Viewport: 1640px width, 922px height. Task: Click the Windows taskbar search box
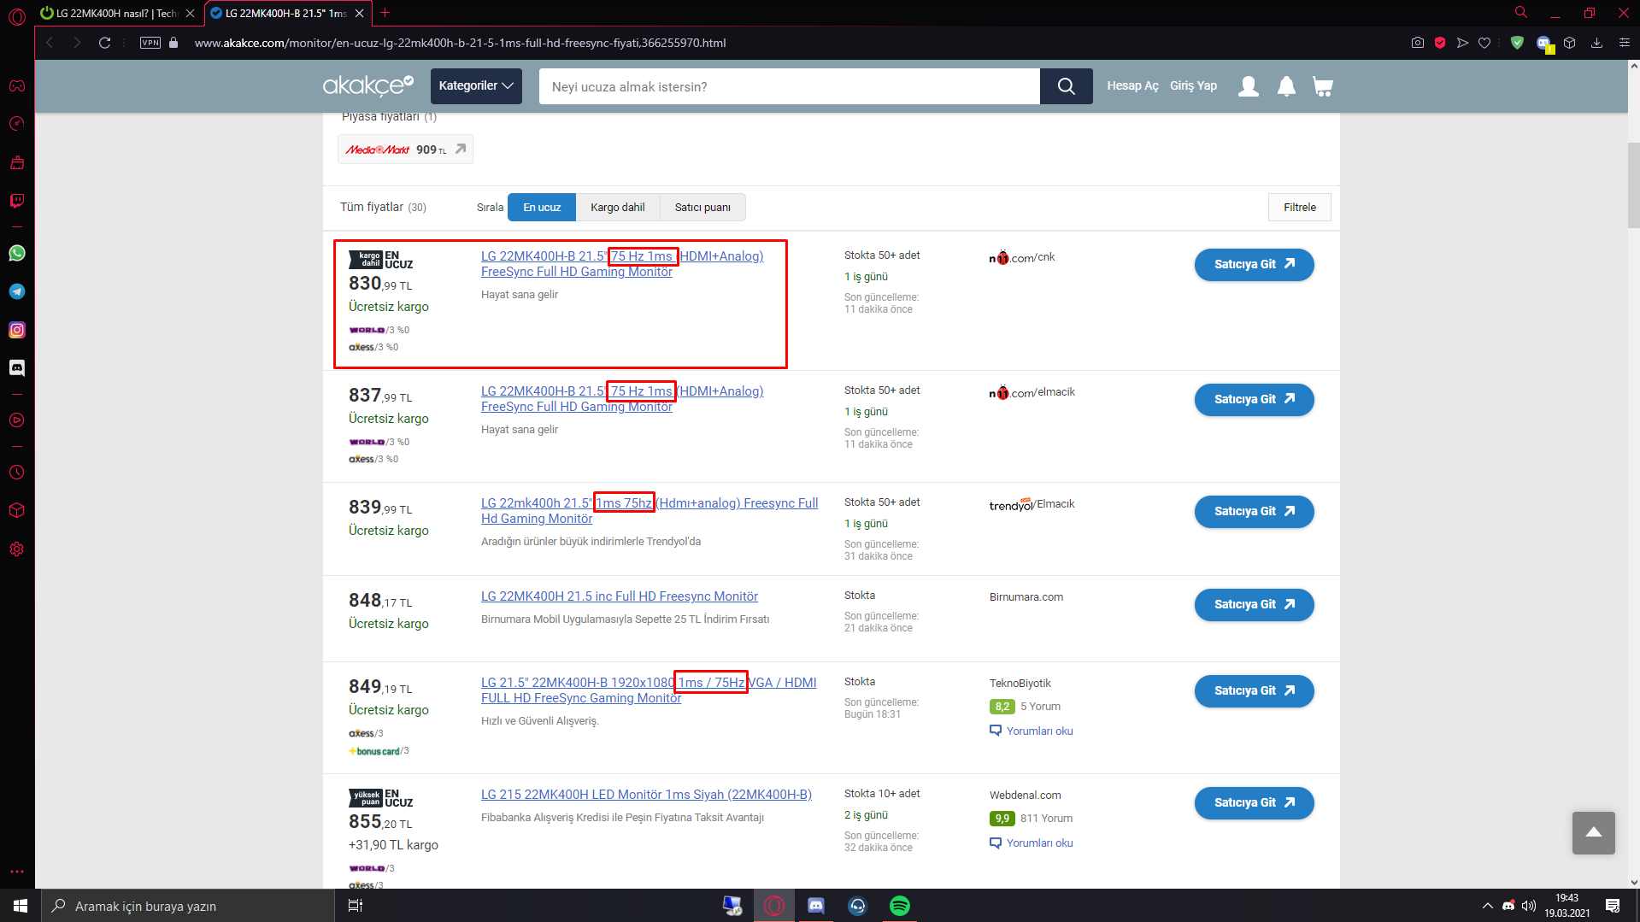[x=188, y=906]
